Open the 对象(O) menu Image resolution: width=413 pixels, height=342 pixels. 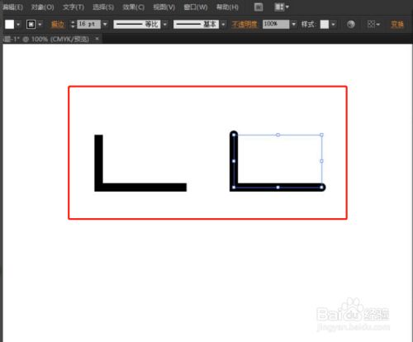pos(42,7)
